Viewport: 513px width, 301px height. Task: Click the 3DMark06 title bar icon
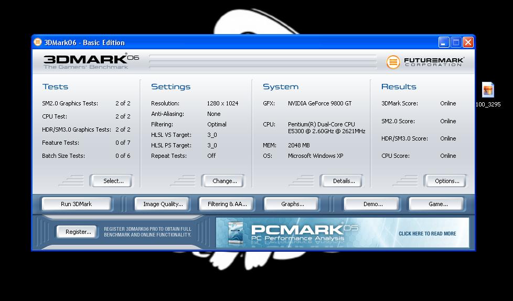[38, 42]
